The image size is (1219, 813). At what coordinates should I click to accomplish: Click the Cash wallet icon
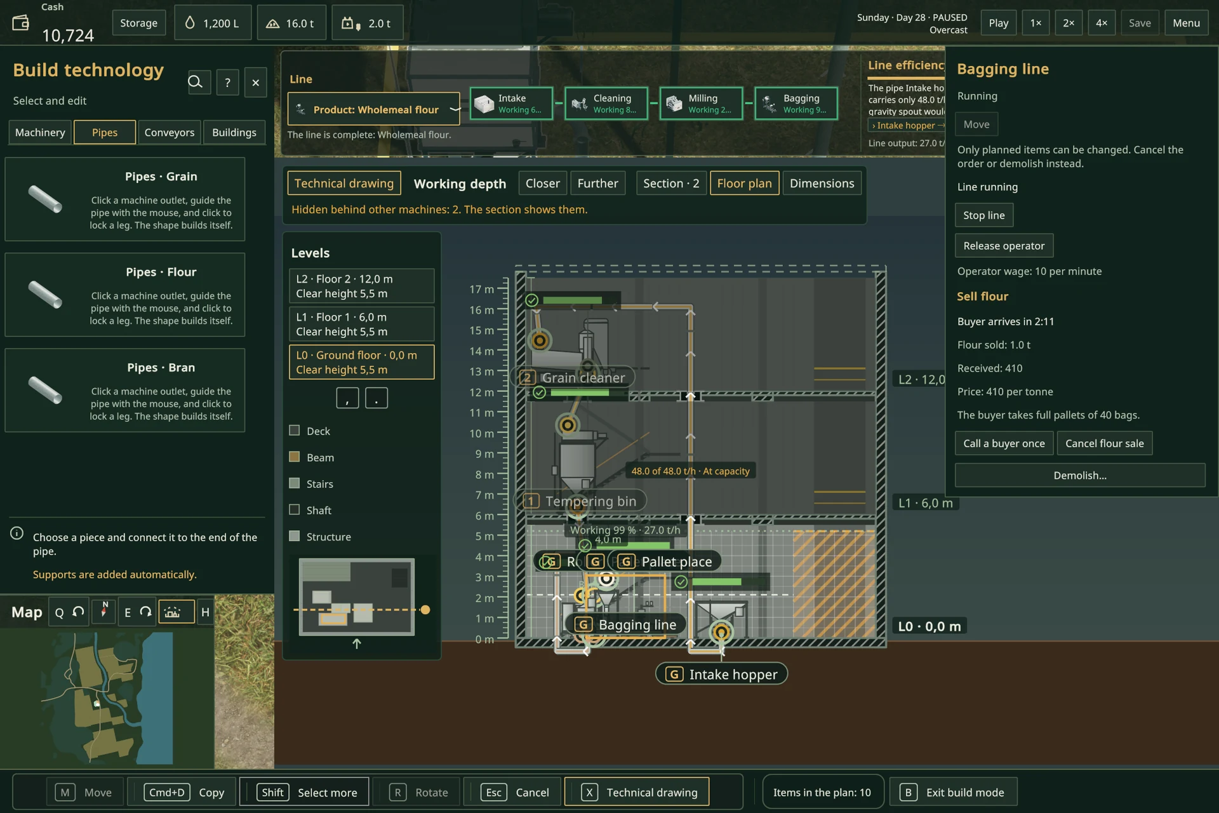pos(20,23)
